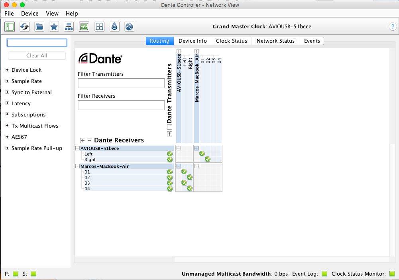
Task: Click the plus-in-square toolbar icon
Action: coord(99,27)
